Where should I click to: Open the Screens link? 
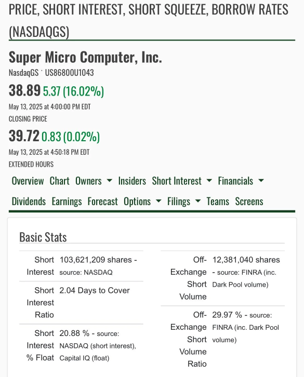pos(249,201)
